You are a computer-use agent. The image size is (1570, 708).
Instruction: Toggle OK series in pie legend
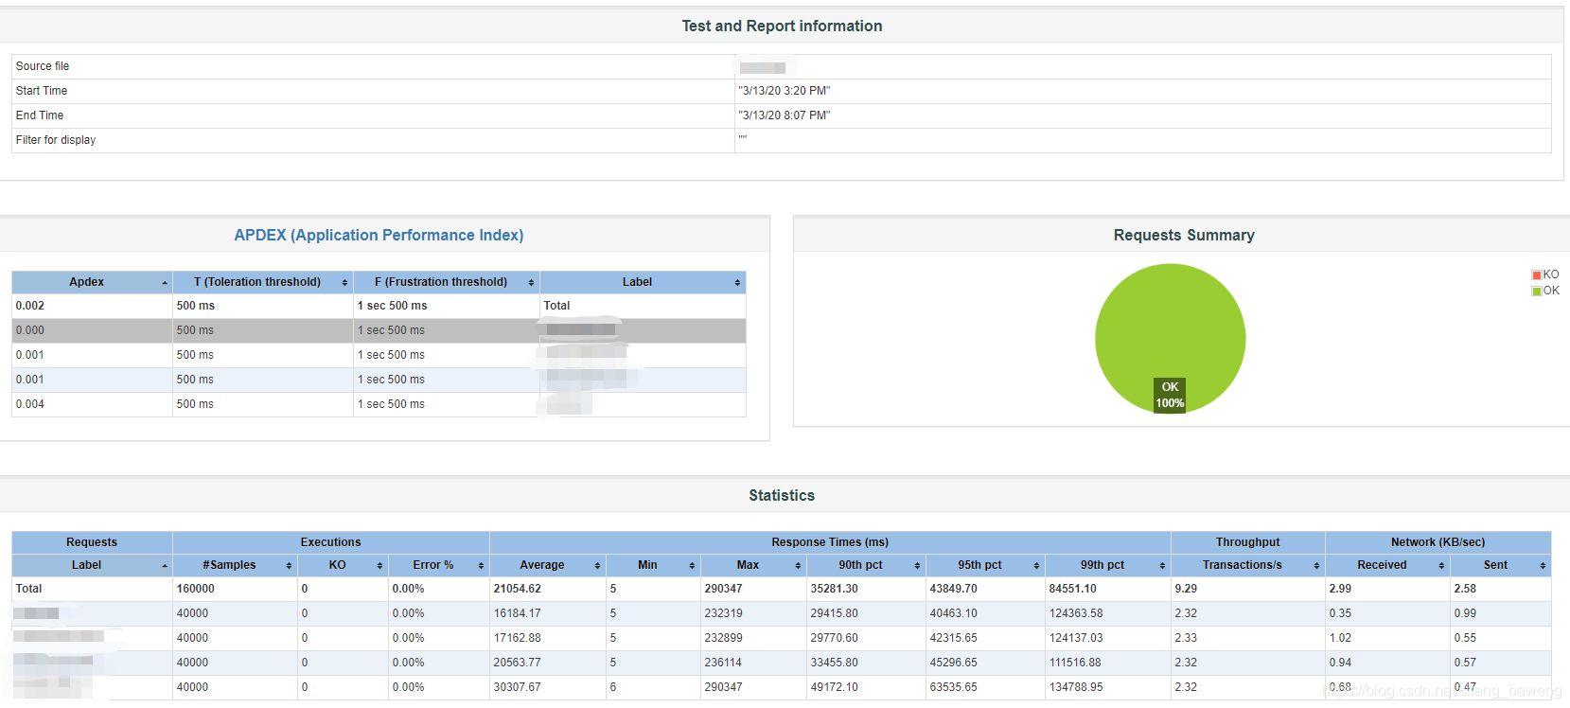1544,291
